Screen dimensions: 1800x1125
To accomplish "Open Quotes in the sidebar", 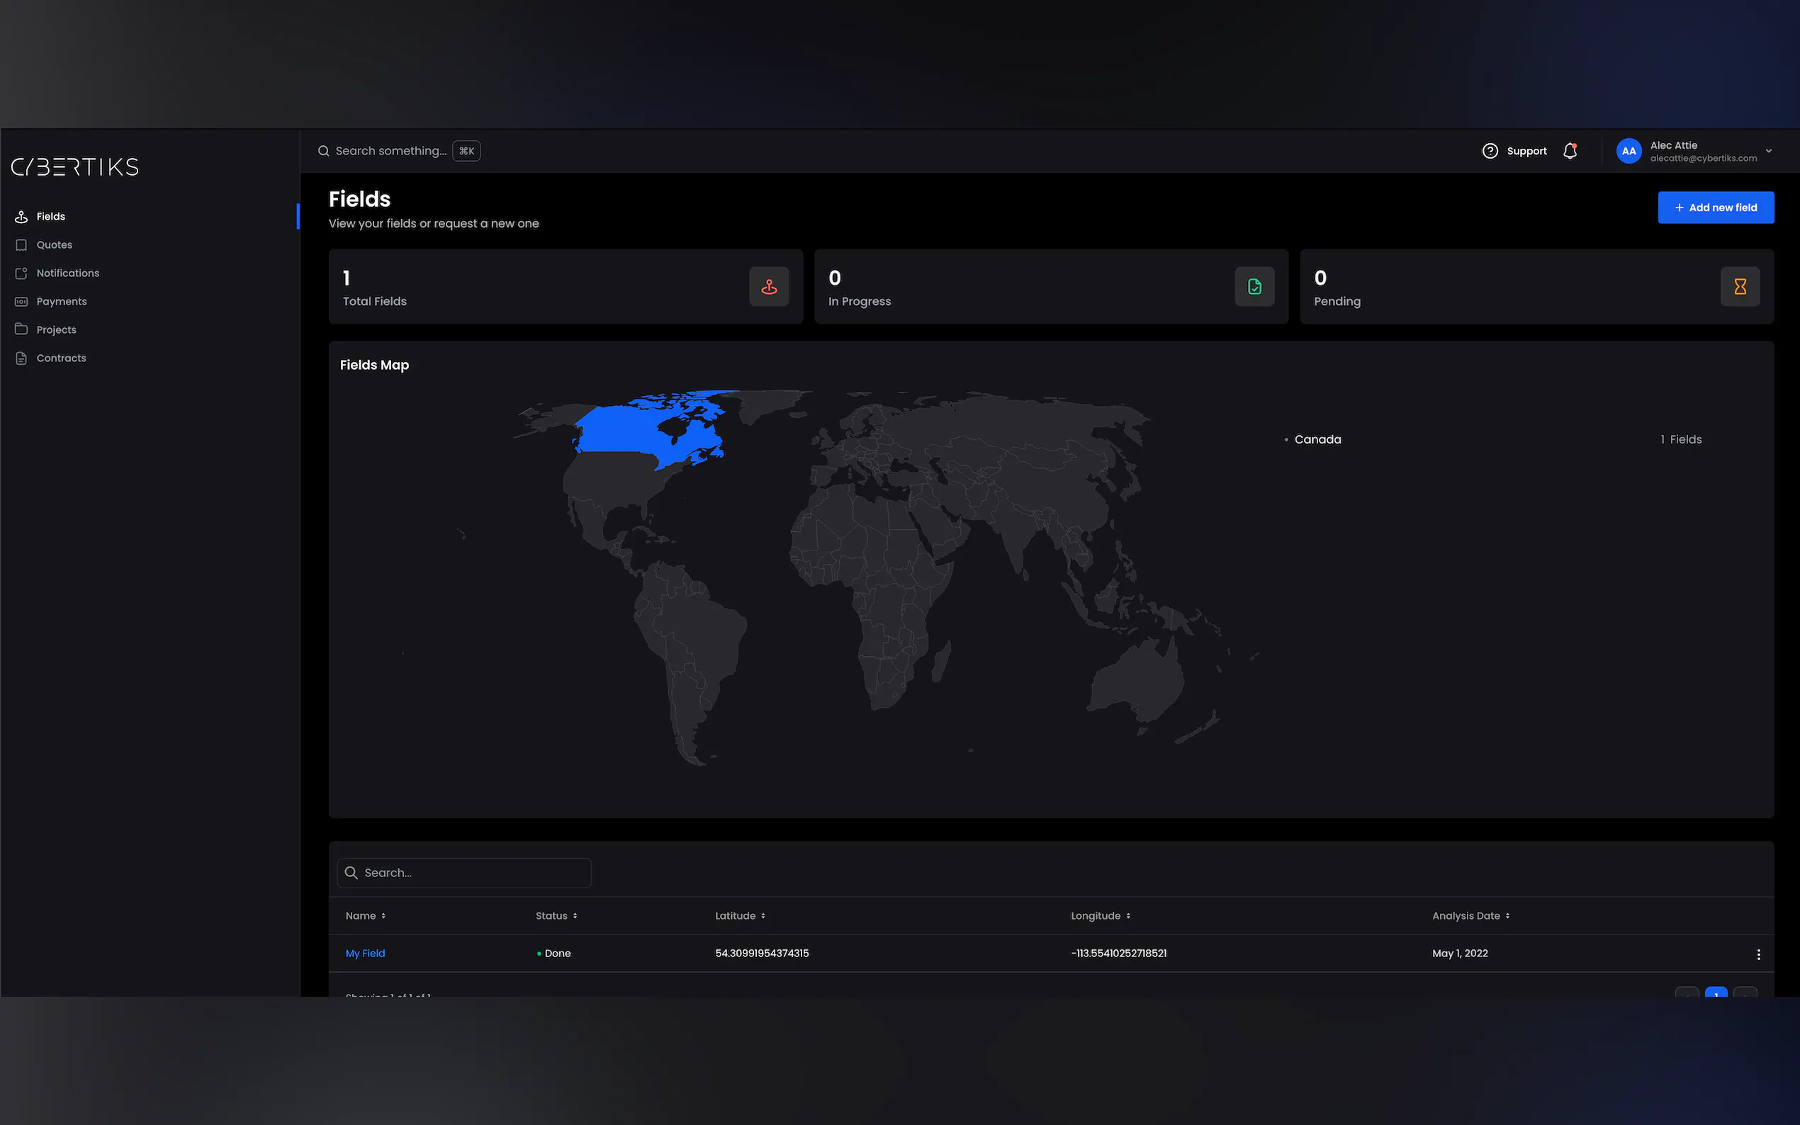I will pyautogui.click(x=55, y=245).
